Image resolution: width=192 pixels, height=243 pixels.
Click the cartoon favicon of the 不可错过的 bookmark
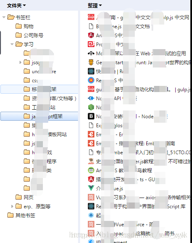[x=91, y=161]
